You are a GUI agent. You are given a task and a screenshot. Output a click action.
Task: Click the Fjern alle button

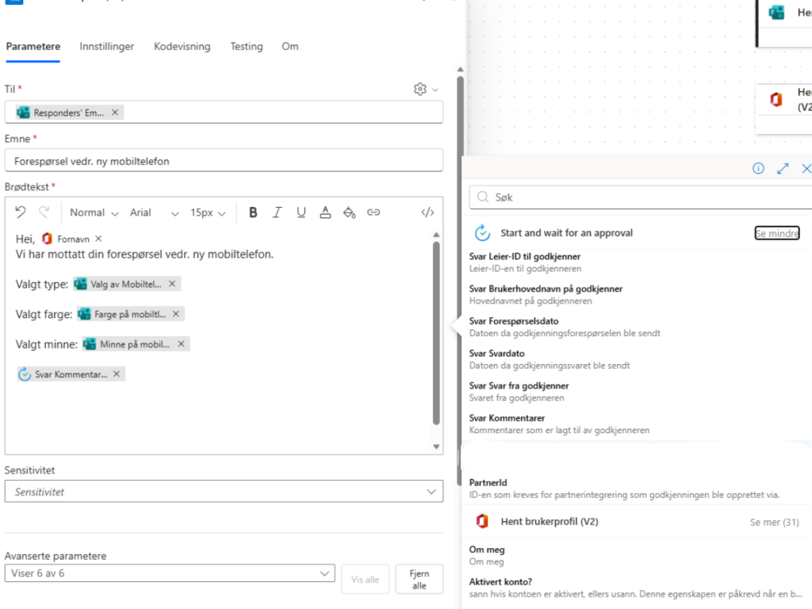(x=419, y=579)
